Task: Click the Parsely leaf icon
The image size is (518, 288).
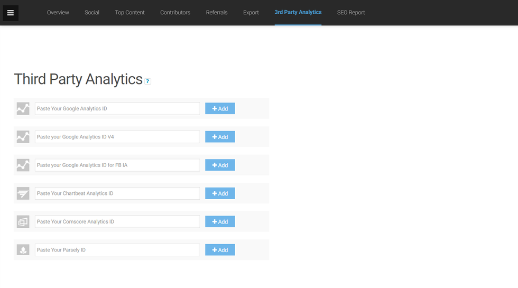Action: coord(23,250)
